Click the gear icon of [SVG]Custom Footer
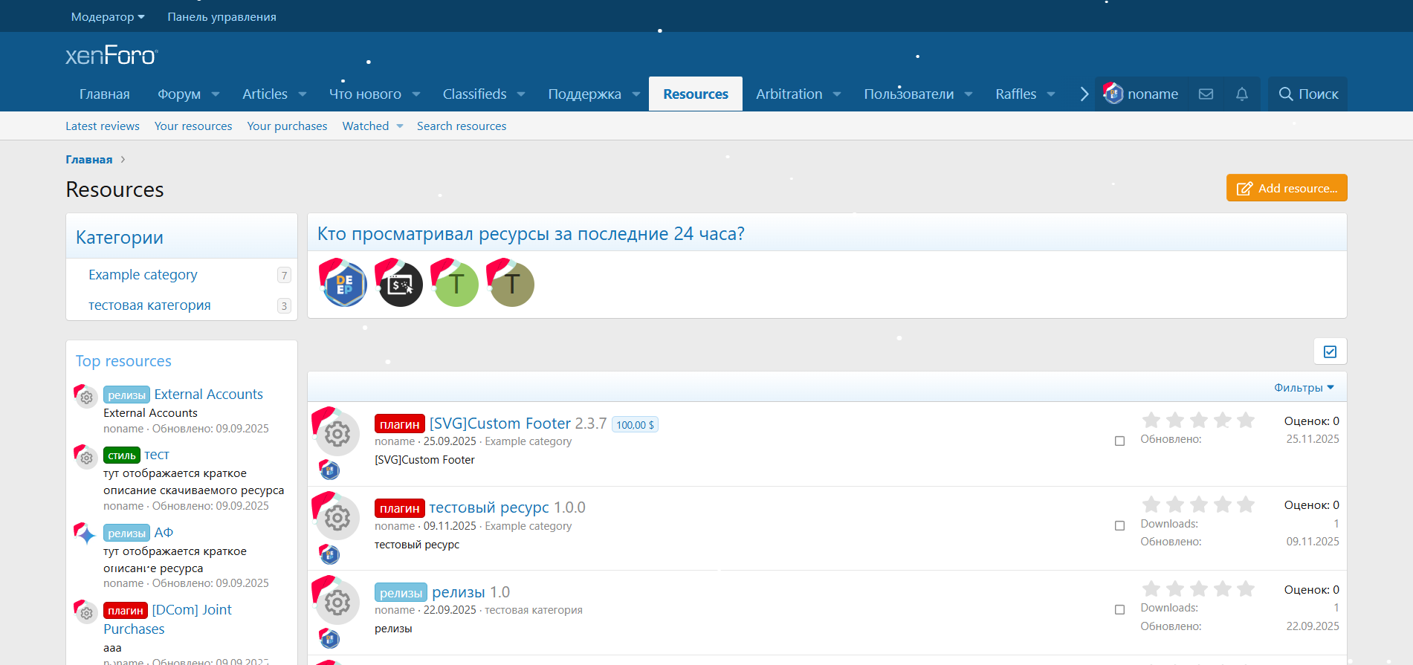This screenshot has width=1413, height=665. [337, 434]
